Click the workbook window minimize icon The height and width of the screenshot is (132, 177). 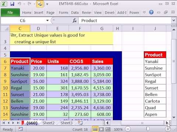[x=159, y=12]
